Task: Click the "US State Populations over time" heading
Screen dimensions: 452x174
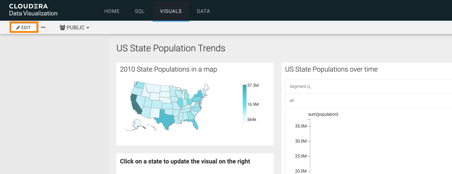Action: click(x=331, y=69)
